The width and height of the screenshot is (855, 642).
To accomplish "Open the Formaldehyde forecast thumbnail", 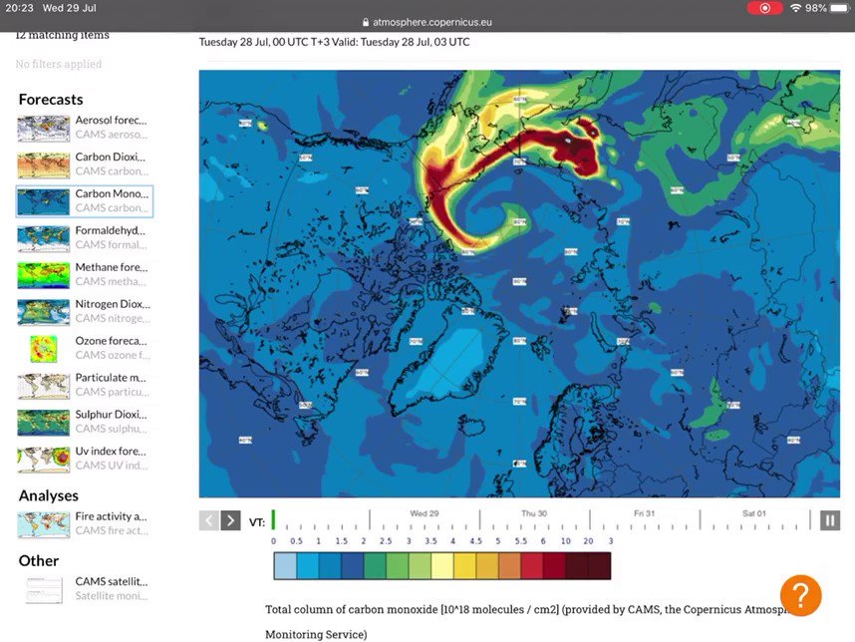I will tap(43, 239).
